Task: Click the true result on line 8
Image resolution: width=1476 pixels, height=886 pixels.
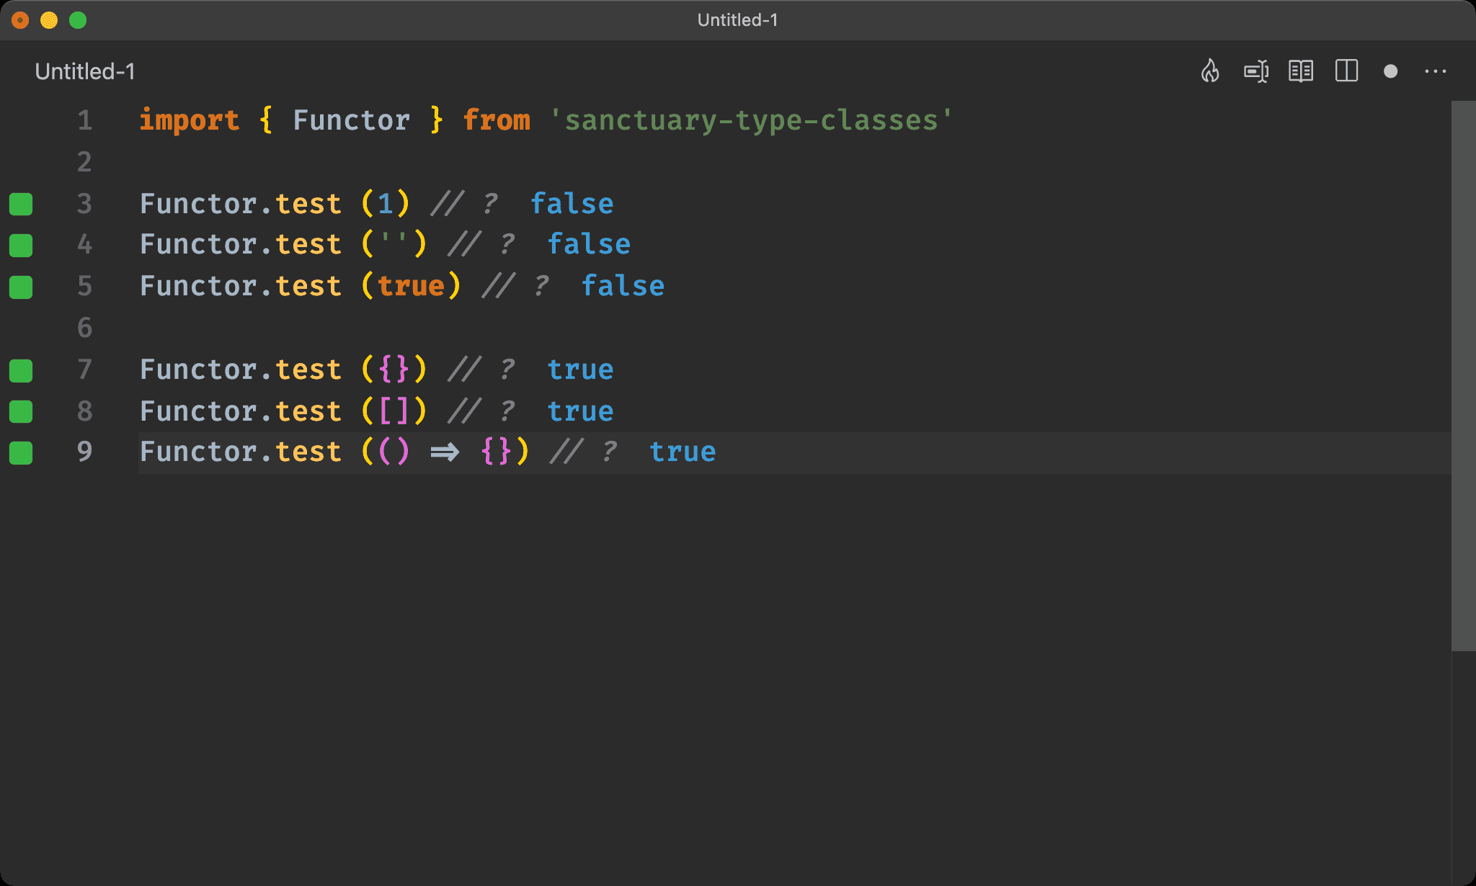Action: [581, 411]
